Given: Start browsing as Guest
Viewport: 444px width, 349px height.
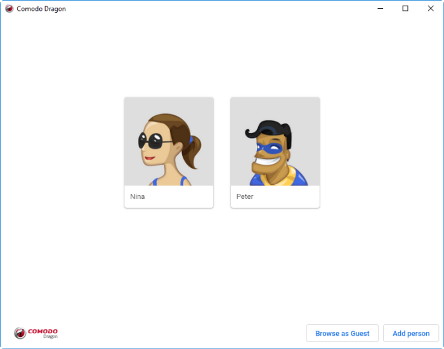Looking at the screenshot, I should (x=343, y=333).
